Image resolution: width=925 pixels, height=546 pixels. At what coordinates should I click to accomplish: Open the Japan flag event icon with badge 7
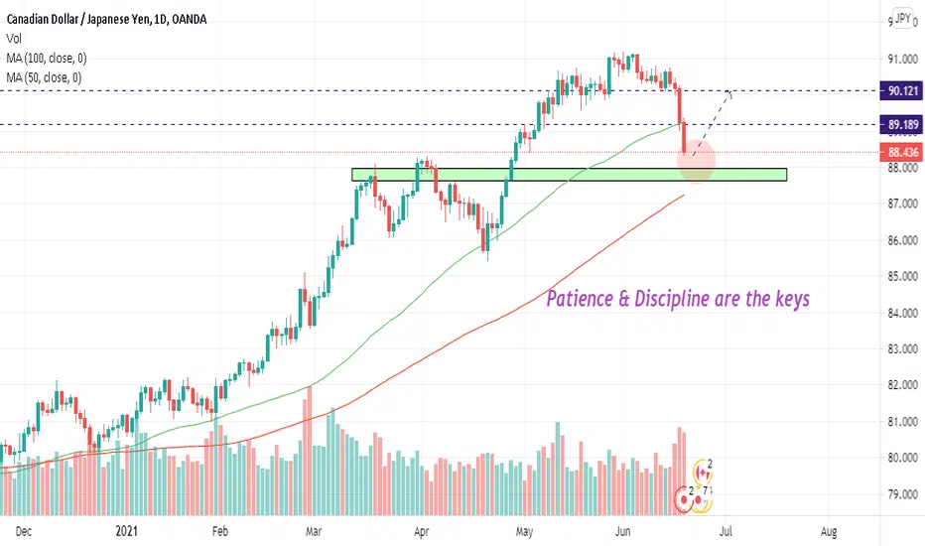click(x=699, y=500)
